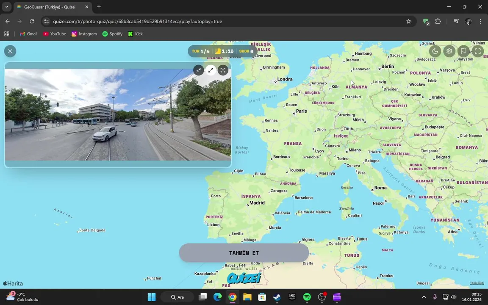The image size is (488, 305).
Task: Open Chrome three-dot menu
Action: click(480, 21)
